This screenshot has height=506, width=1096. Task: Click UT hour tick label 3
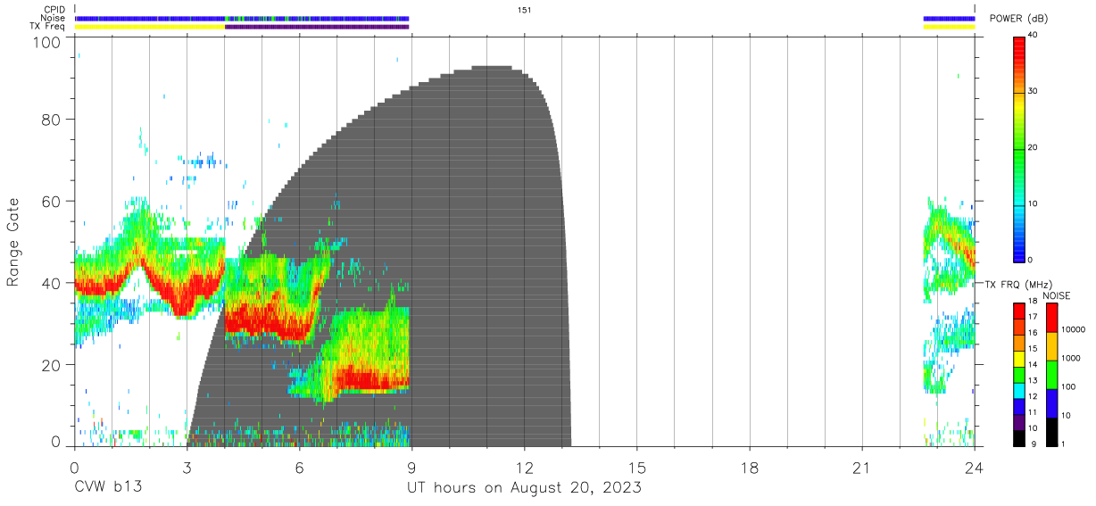(x=187, y=466)
